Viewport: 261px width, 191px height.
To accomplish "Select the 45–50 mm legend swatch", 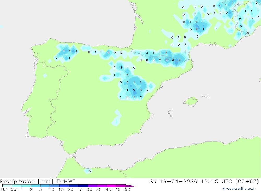I will 121,186.
